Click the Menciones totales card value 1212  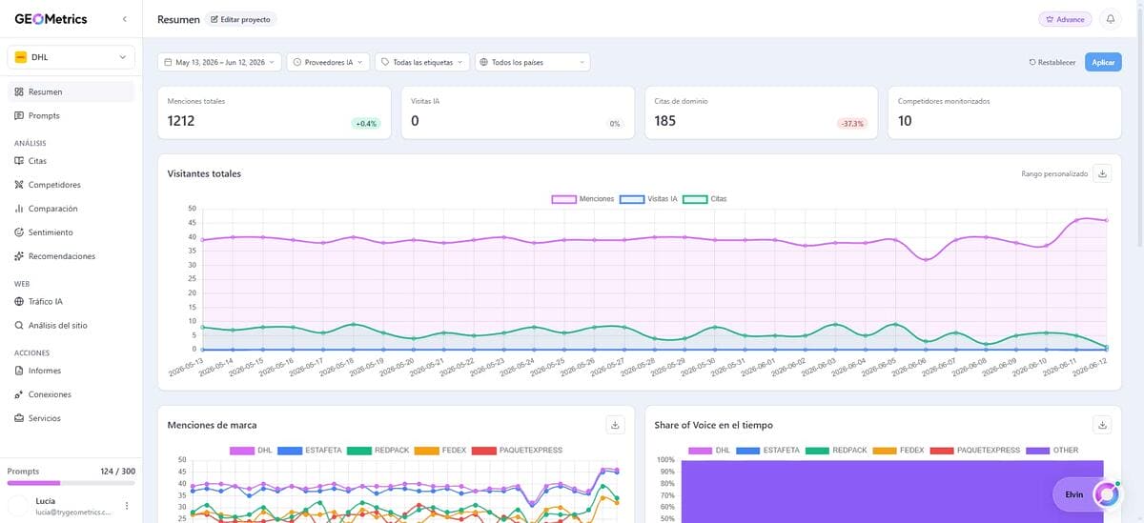tap(180, 121)
